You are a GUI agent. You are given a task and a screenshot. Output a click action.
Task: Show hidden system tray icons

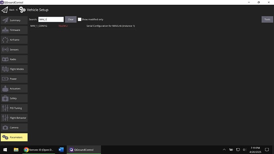tap(224, 150)
